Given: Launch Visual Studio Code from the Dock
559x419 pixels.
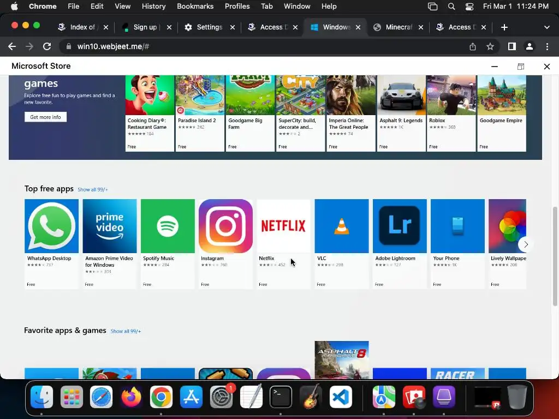Looking at the screenshot, I should click(341, 397).
